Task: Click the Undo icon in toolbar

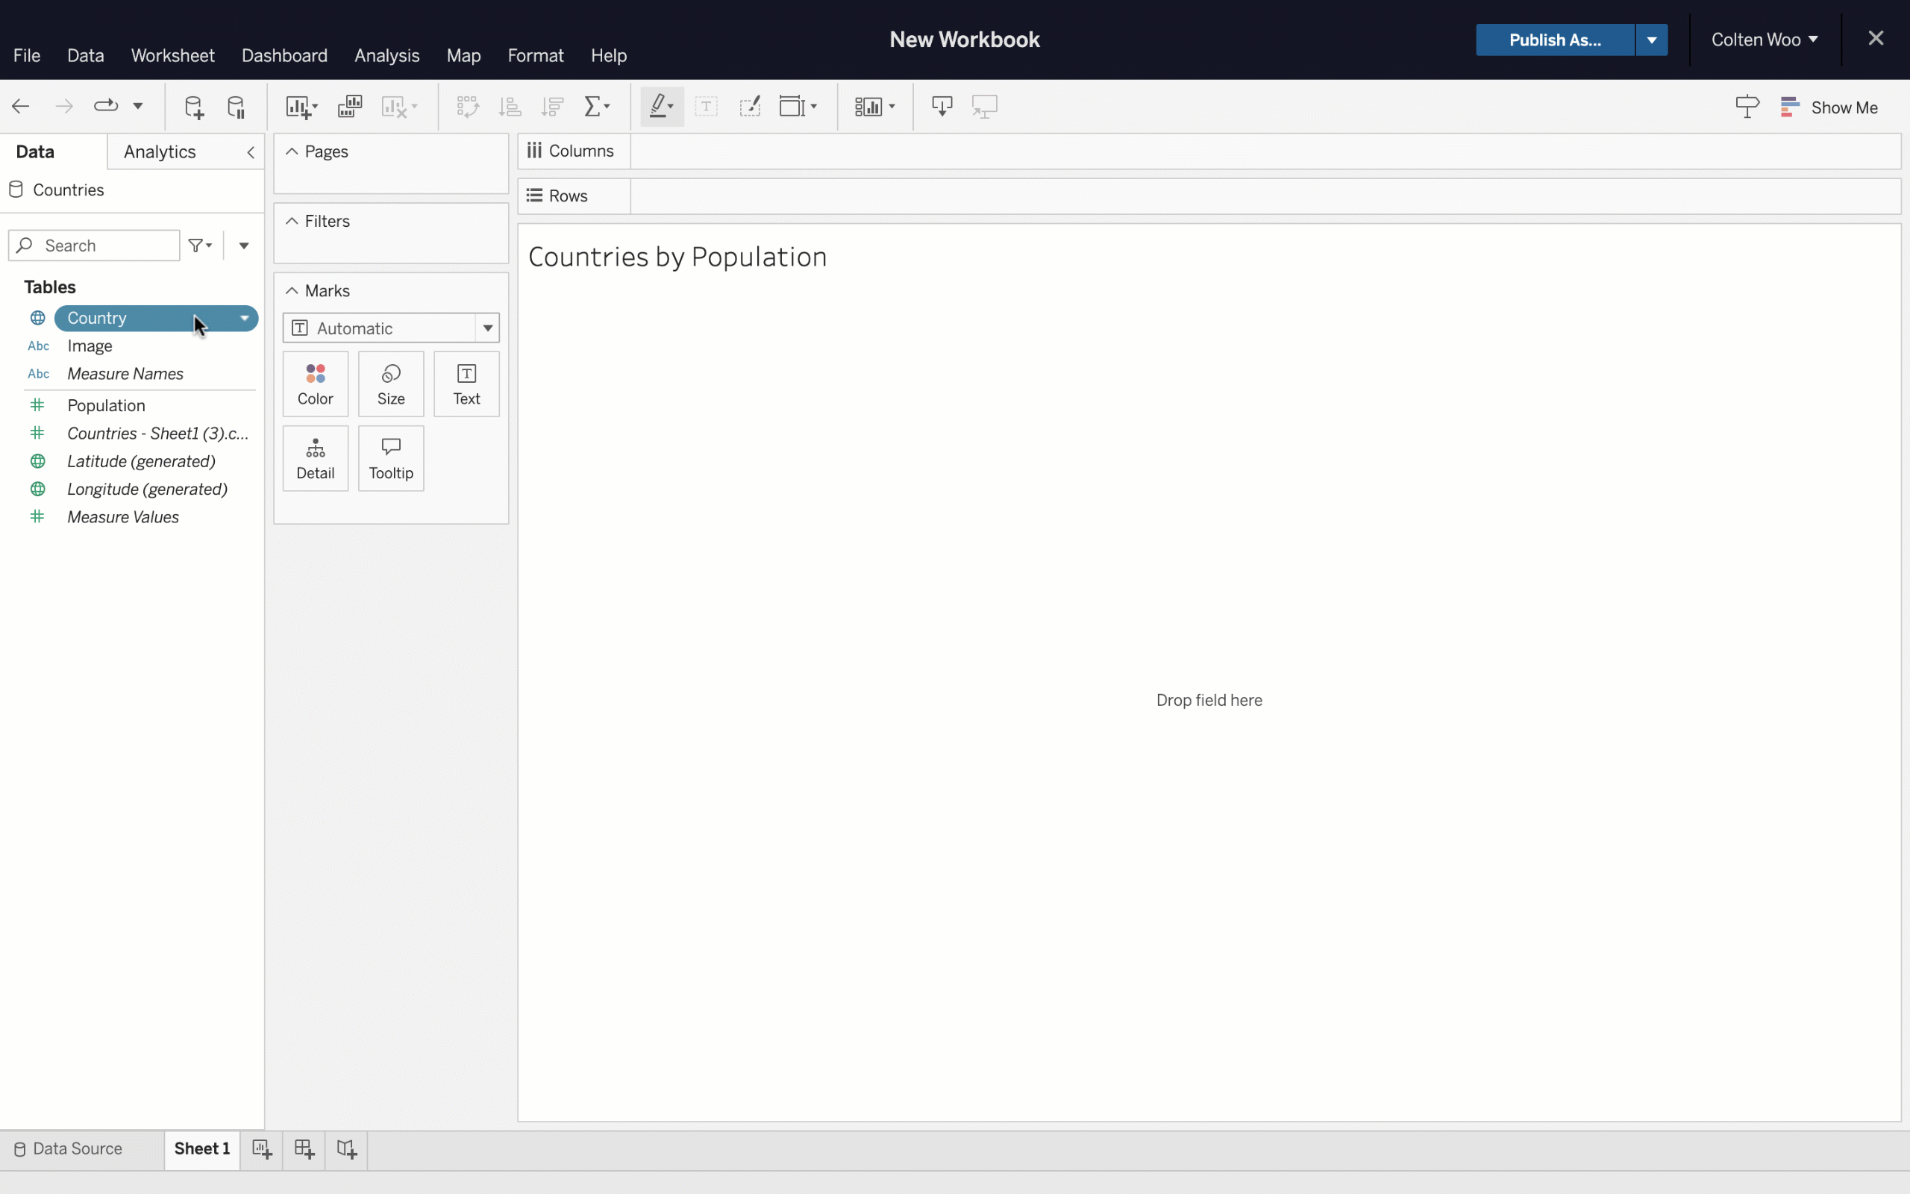Action: [x=21, y=106]
